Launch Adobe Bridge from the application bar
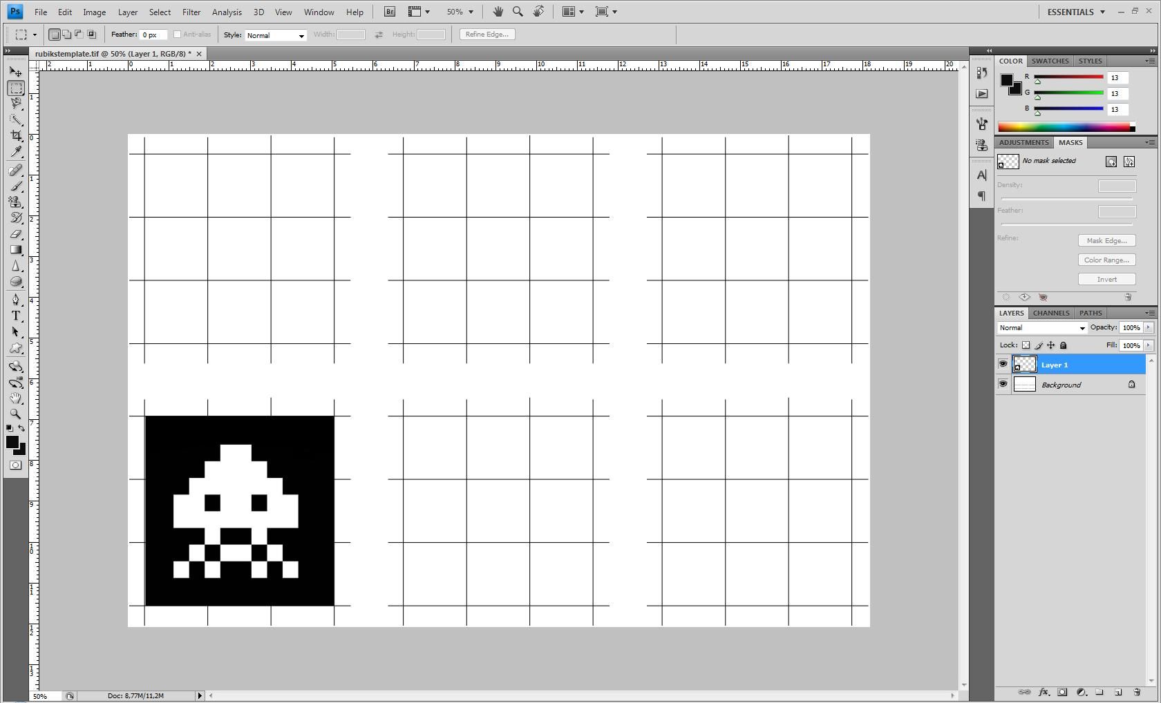The image size is (1161, 703). 390,12
